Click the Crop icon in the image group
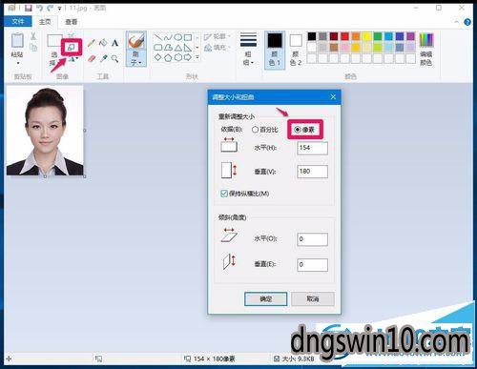Screen dimensions: 477x369 point(72,35)
